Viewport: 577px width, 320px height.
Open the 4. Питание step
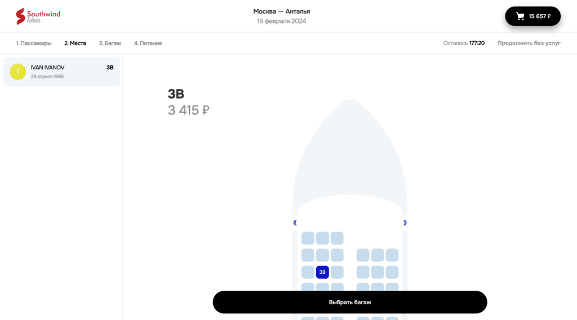coord(148,43)
